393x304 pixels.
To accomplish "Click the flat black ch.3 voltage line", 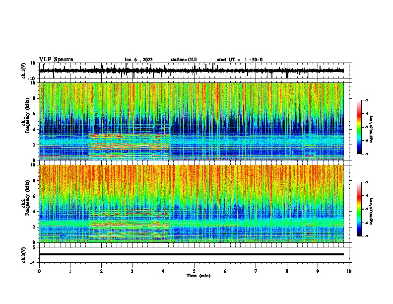I will [x=191, y=254].
